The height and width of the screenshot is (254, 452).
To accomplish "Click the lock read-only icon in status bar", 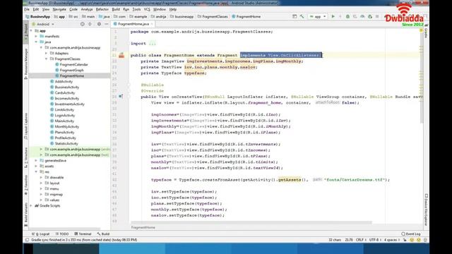I will (405, 240).
